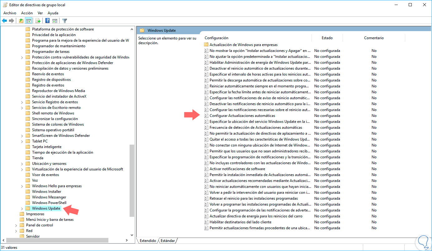Select Windows Installer in the tree

pyautogui.click(x=47, y=192)
